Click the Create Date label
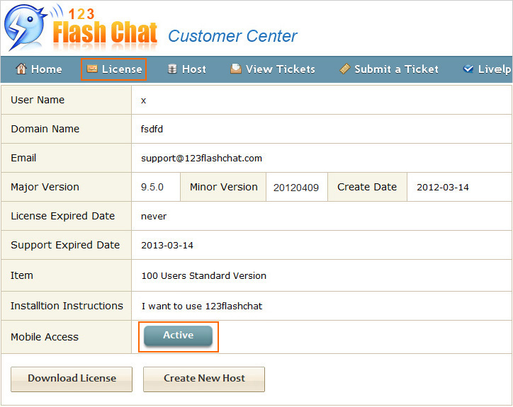 [367, 187]
